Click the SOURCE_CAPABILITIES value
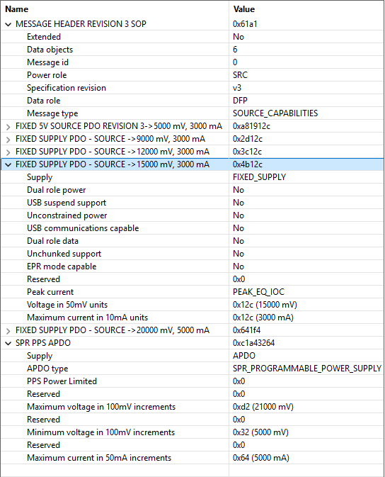 tap(275, 113)
